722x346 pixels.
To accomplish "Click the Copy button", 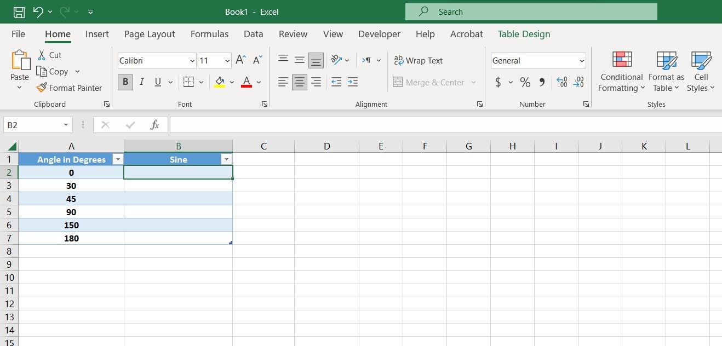I will point(52,72).
